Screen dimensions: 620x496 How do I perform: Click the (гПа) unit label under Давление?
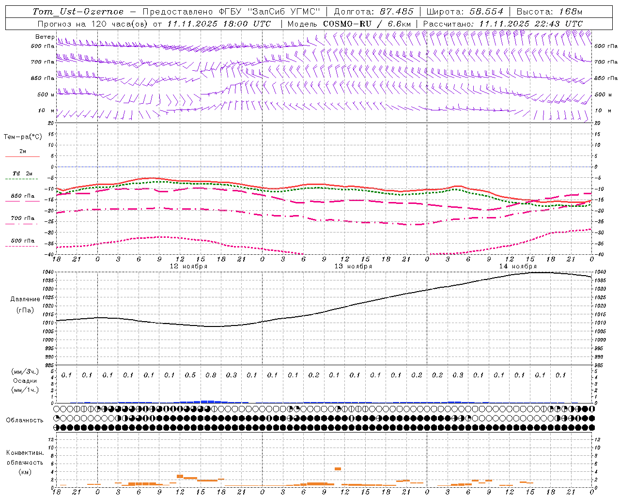[25, 310]
